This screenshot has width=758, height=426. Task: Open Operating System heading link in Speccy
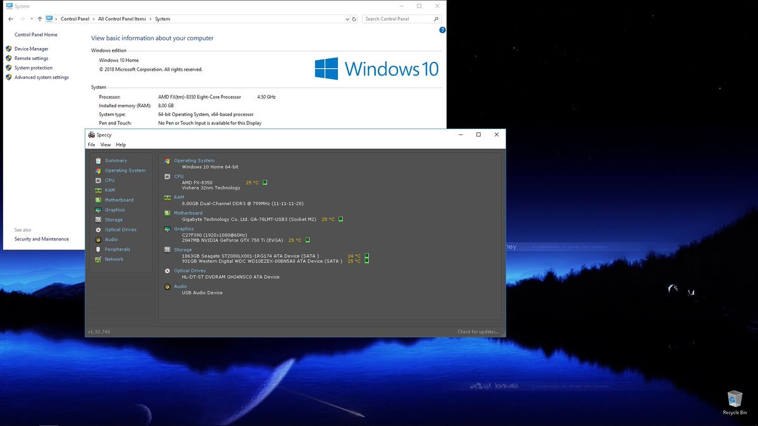tap(195, 161)
